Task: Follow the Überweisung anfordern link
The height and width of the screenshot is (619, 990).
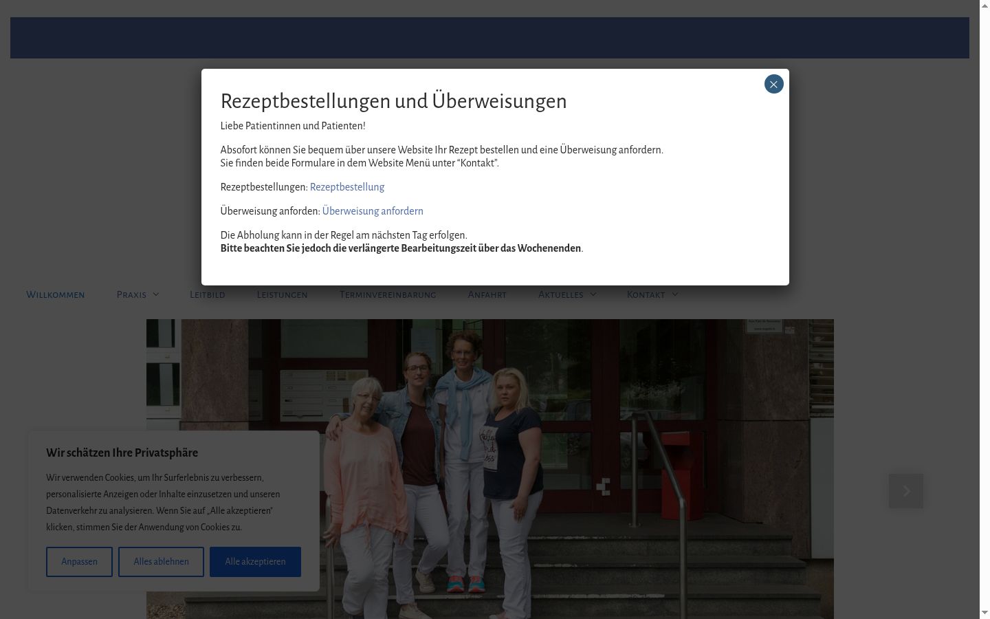Action: (x=373, y=211)
